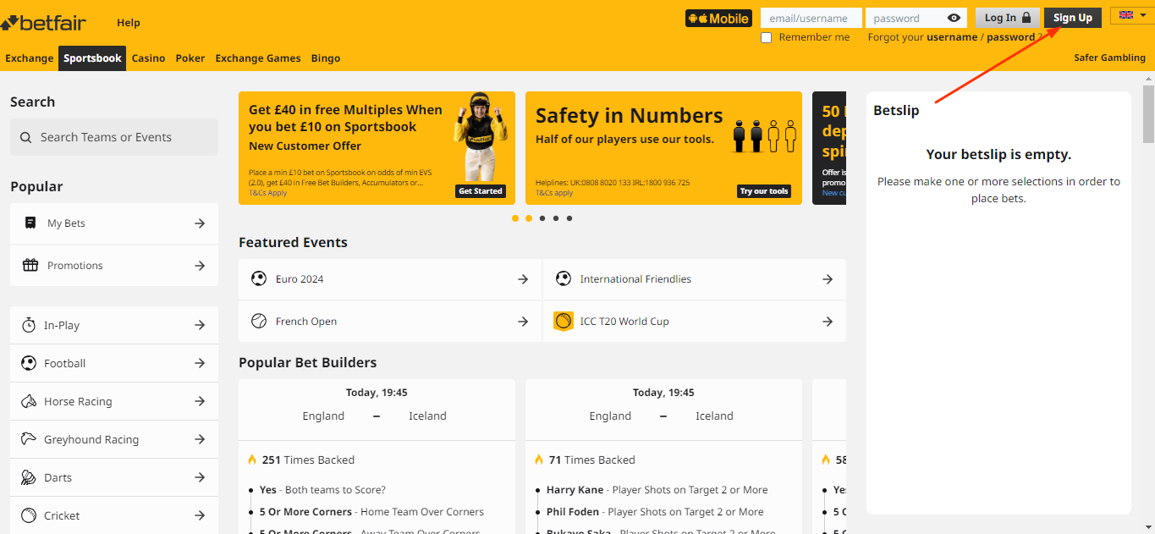This screenshot has width=1155, height=534.
Task: Click the page vertical scrollbar thumb
Action: 1148,114
